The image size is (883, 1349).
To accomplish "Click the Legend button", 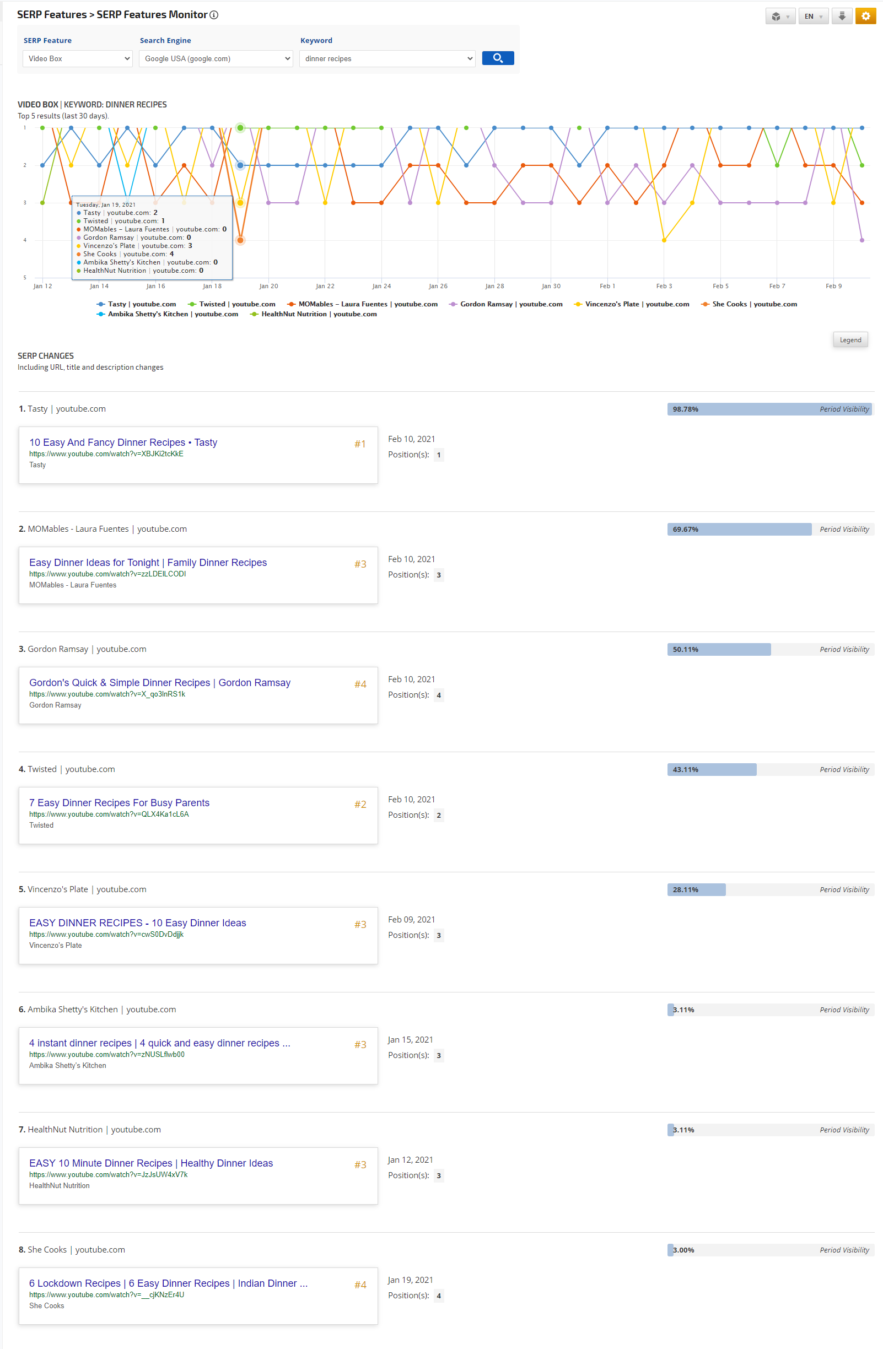I will [x=850, y=340].
